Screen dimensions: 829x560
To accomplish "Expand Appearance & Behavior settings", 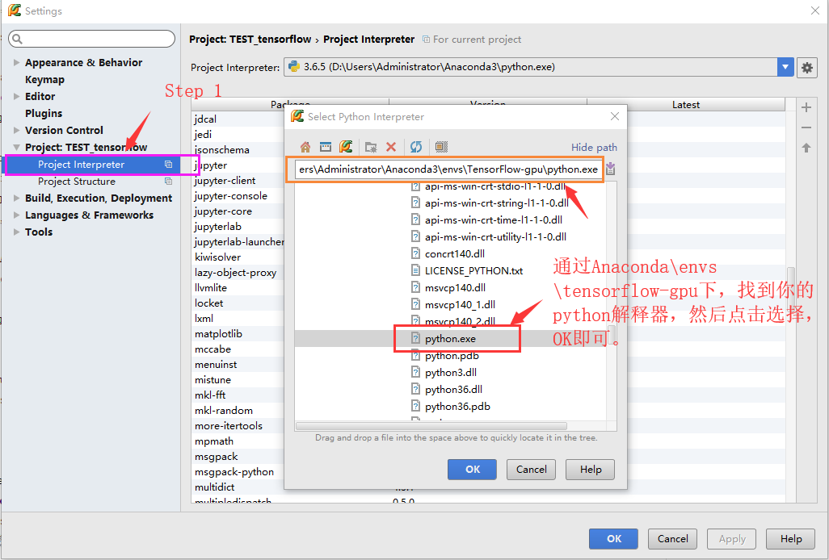I will tap(16, 62).
